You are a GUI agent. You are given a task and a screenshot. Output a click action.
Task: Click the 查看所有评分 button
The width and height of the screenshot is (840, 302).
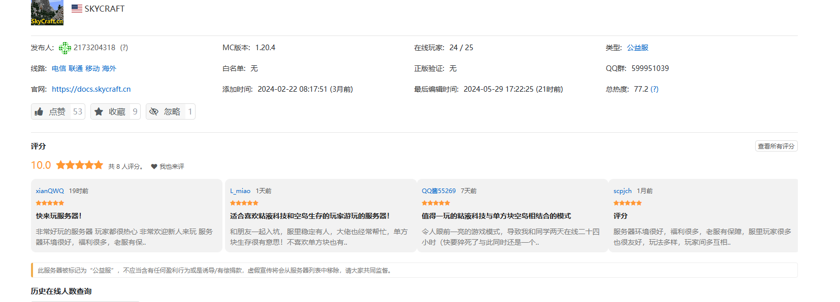(x=776, y=146)
